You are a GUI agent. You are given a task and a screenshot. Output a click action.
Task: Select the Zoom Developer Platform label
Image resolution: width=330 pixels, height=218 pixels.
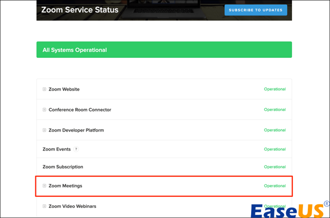pos(76,130)
